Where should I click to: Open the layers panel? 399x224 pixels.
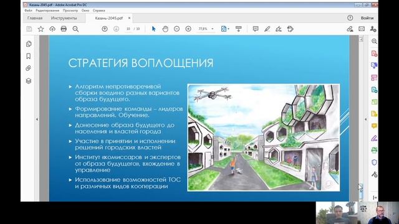click(x=29, y=81)
